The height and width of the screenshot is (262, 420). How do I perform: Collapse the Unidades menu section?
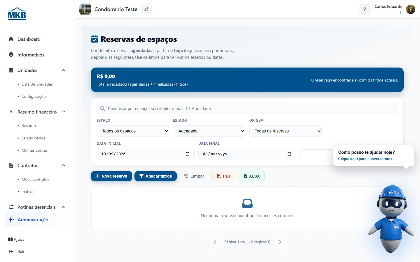click(64, 70)
